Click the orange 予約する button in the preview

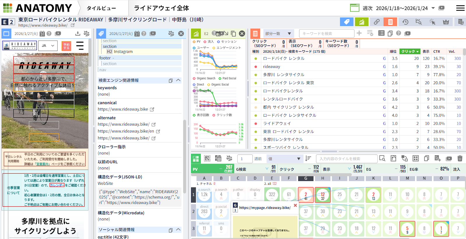pos(66,46)
